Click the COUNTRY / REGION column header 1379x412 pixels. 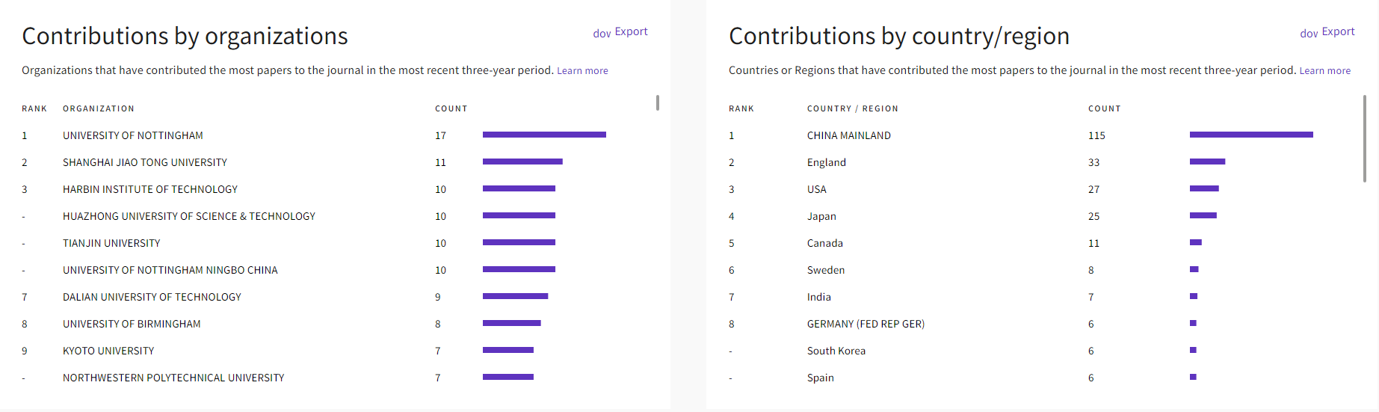click(852, 108)
